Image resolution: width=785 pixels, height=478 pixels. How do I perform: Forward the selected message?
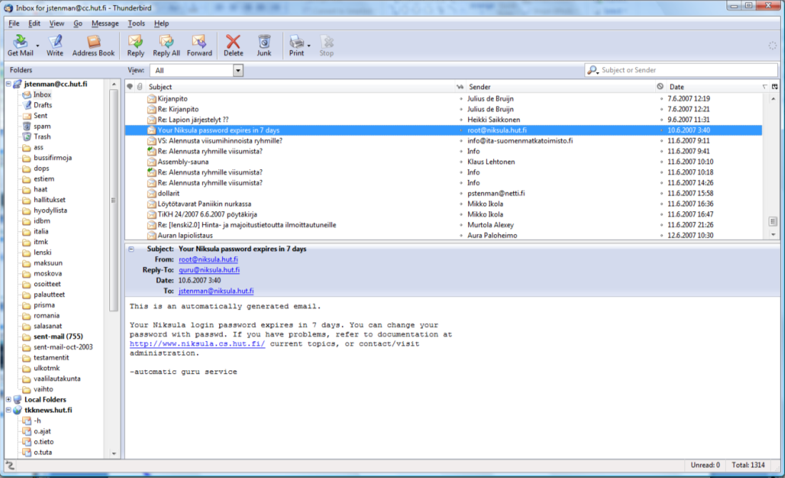[199, 46]
